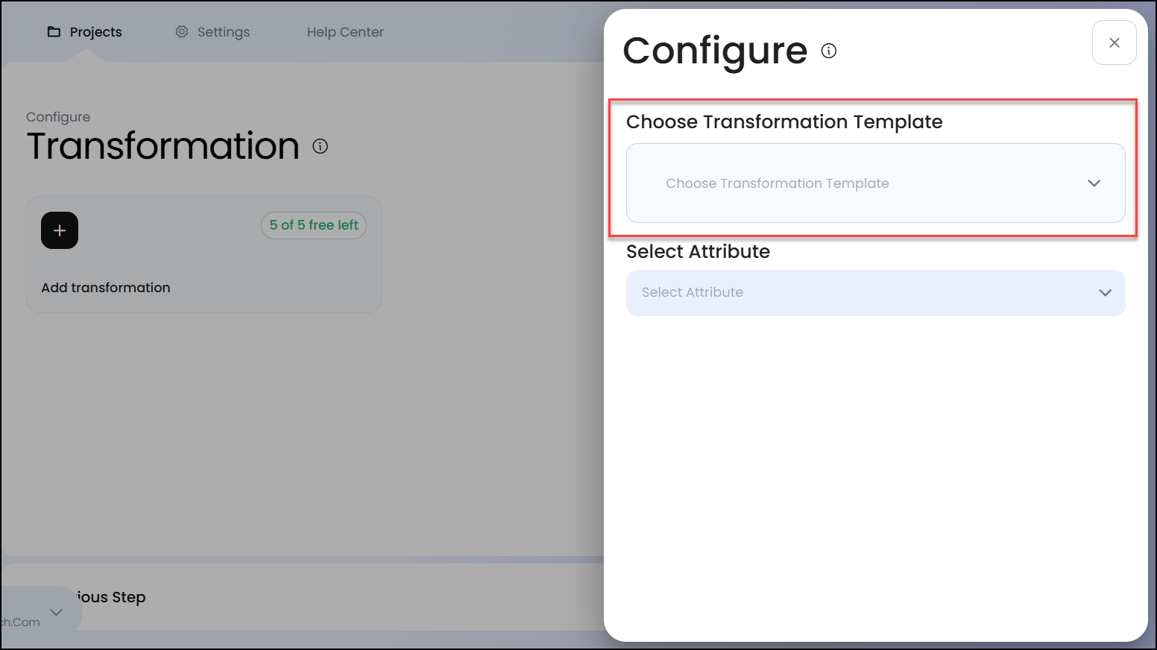Click chevron arrow in Transformation Template box
The height and width of the screenshot is (650, 1157).
tap(1094, 183)
